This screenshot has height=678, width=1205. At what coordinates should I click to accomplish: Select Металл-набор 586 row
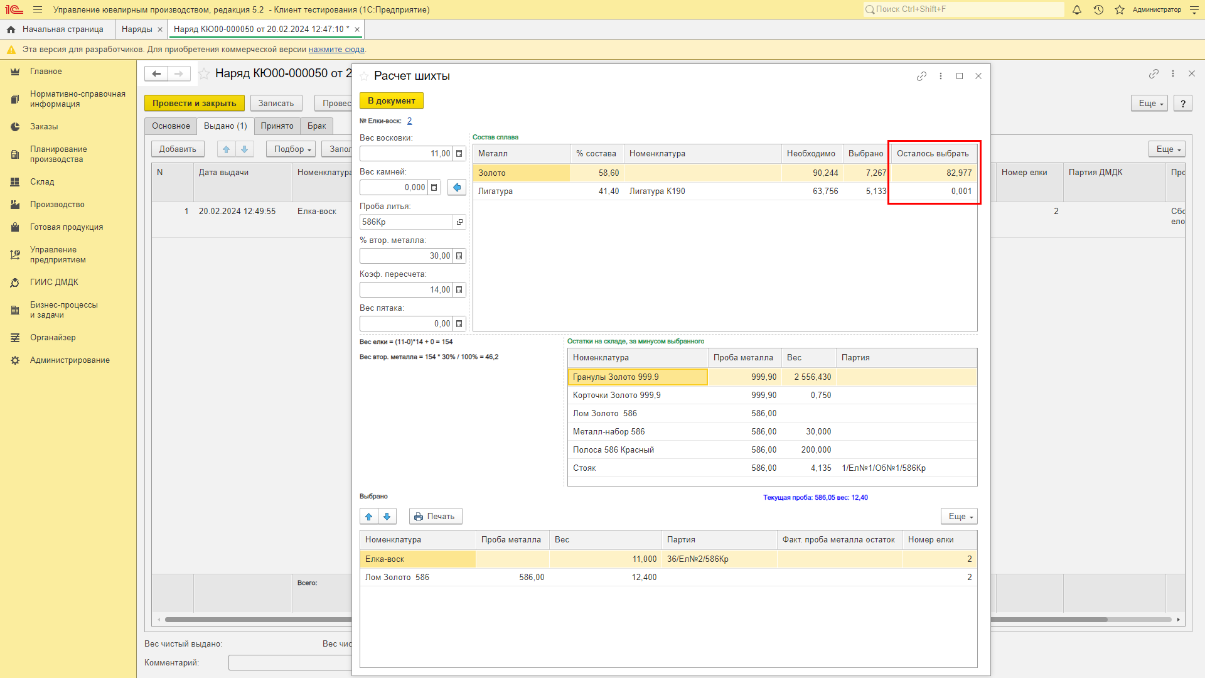772,432
